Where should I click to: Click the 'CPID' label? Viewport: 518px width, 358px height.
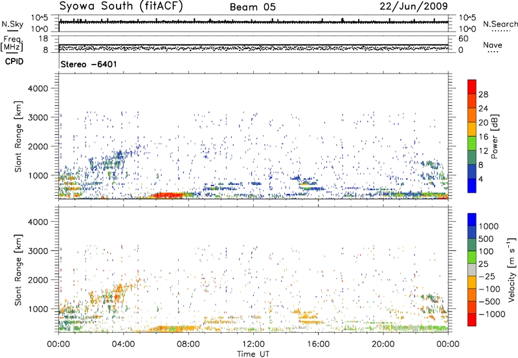[x=14, y=61]
